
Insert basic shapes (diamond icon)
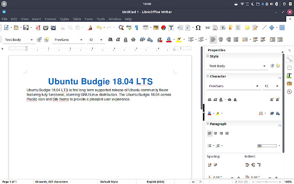pos(271,28)
